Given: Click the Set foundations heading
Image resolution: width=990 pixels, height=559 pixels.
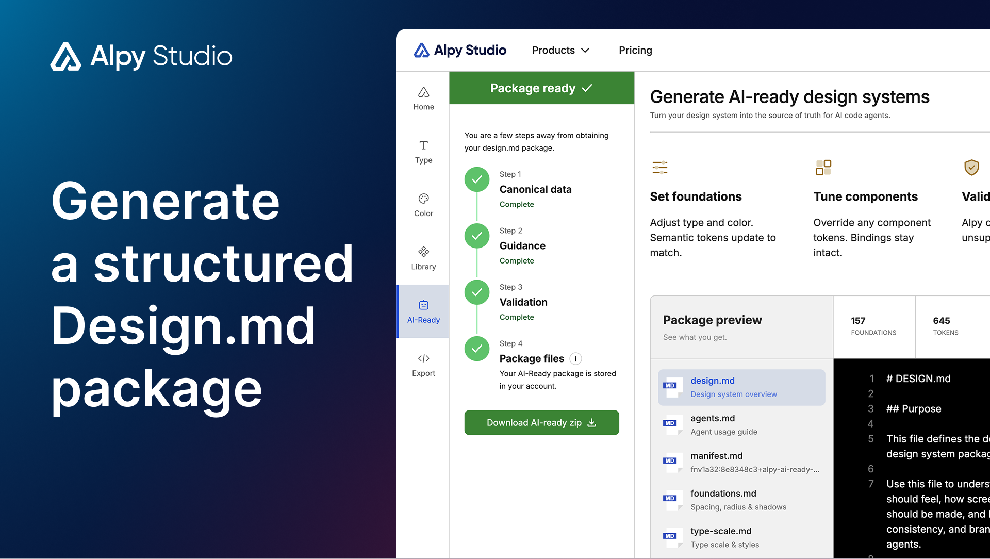Looking at the screenshot, I should 696,196.
